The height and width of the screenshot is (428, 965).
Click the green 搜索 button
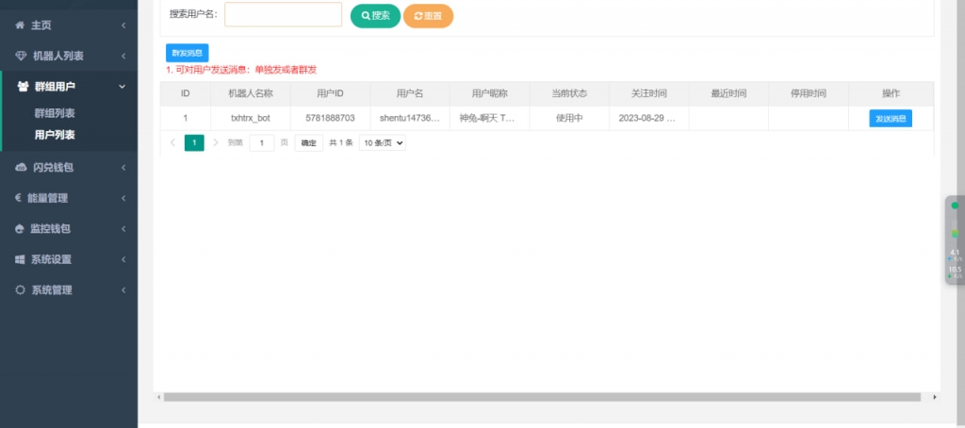click(375, 16)
